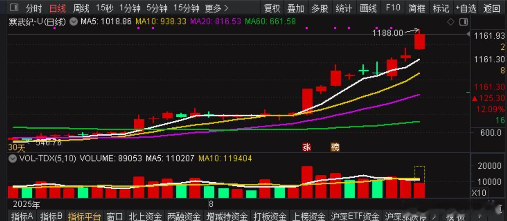Click the 统计 statistics button

coord(344,8)
